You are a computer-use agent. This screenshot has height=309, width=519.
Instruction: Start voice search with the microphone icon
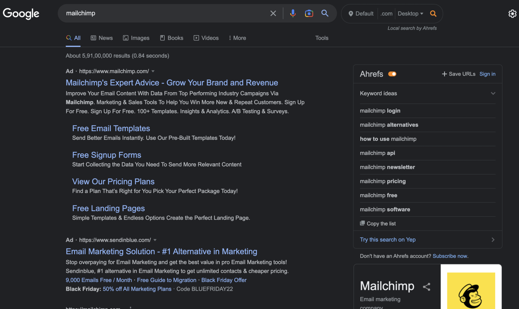[293, 13]
